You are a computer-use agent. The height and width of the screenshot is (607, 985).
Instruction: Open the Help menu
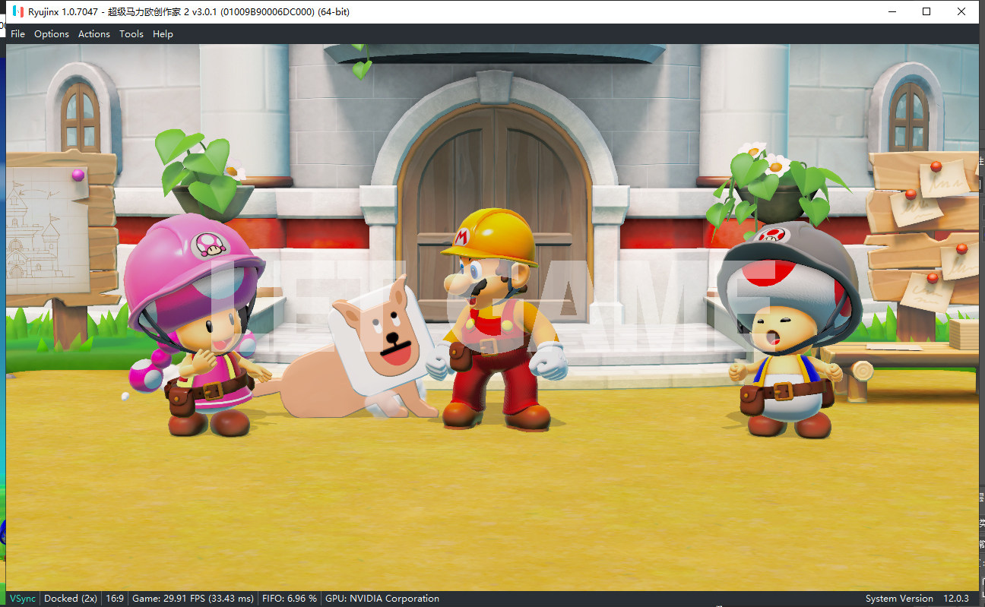(x=163, y=34)
